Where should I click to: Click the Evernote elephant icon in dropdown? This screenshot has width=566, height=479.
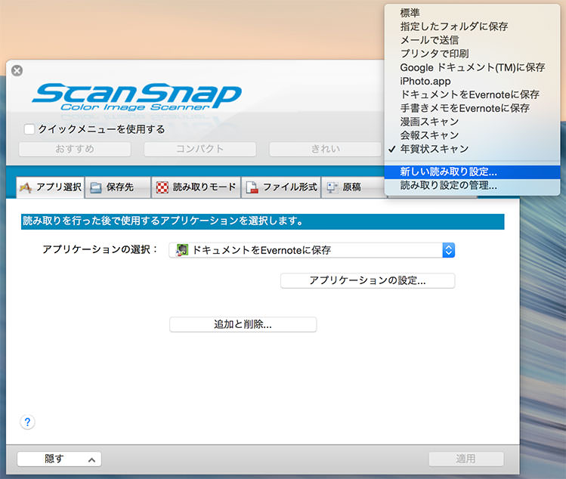[x=182, y=250]
